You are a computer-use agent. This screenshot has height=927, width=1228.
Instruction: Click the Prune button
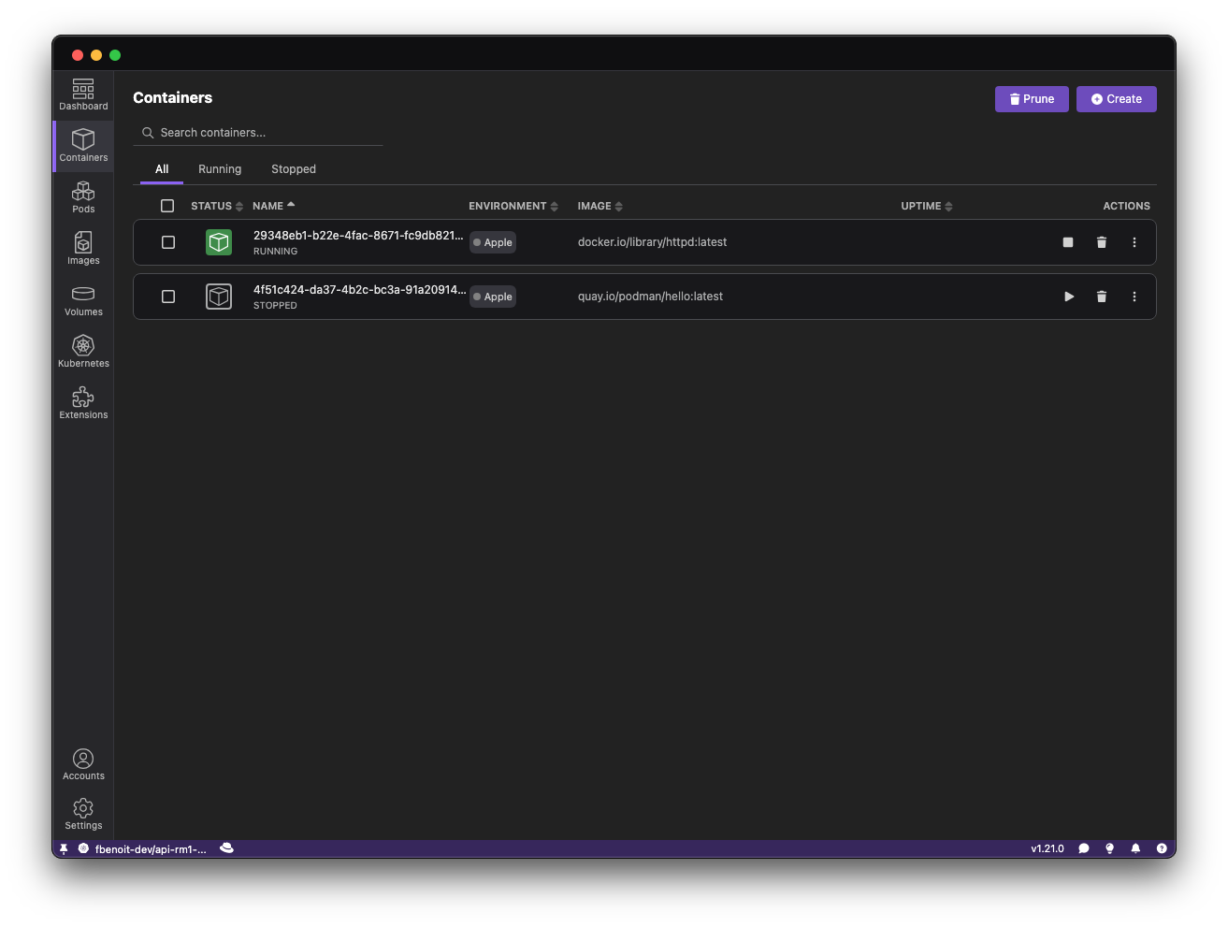click(1032, 99)
